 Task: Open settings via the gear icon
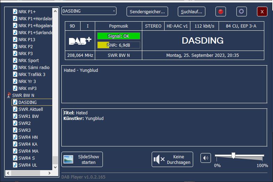click(x=242, y=12)
